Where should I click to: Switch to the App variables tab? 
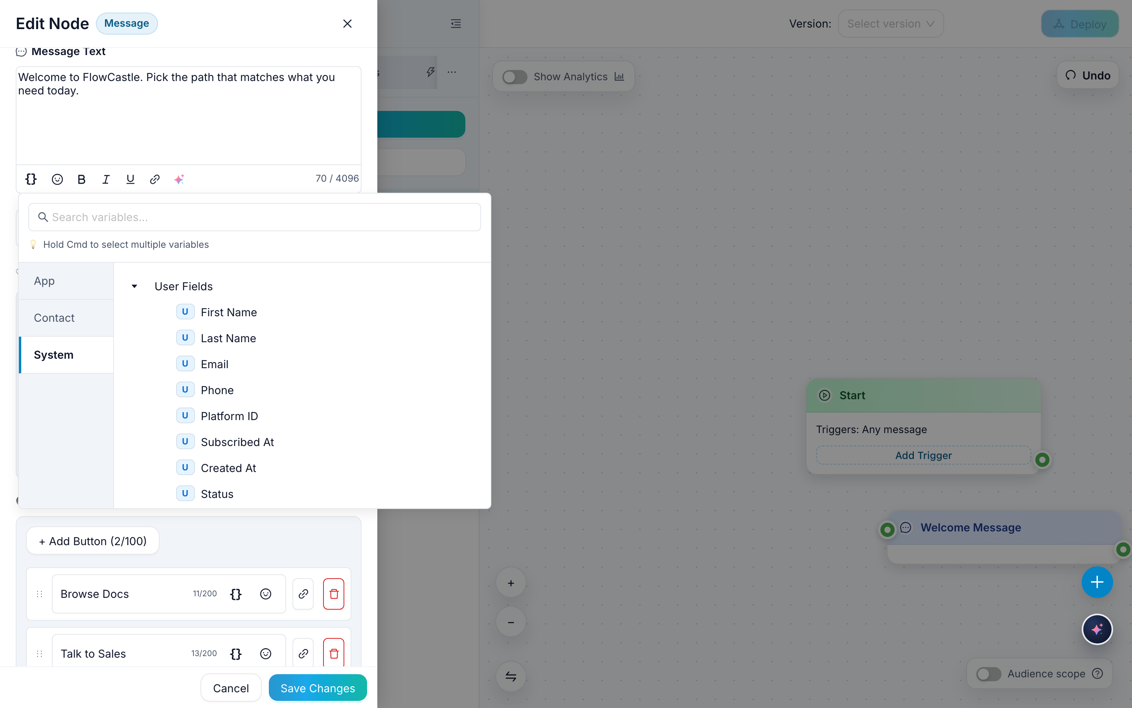[x=44, y=281]
